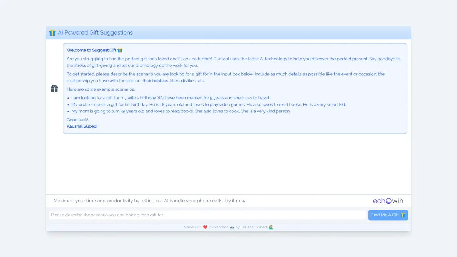The image size is (457, 257).
Task: Click the 'Are you struggling to find' paragraph
Action: (233, 62)
